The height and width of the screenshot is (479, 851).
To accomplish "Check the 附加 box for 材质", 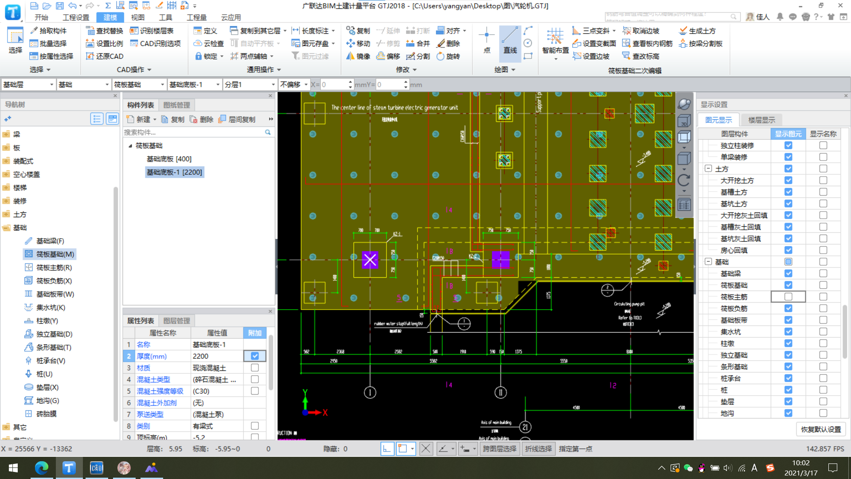I will pos(255,368).
